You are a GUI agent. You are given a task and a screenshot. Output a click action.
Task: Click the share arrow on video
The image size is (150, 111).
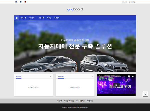coord(133,76)
